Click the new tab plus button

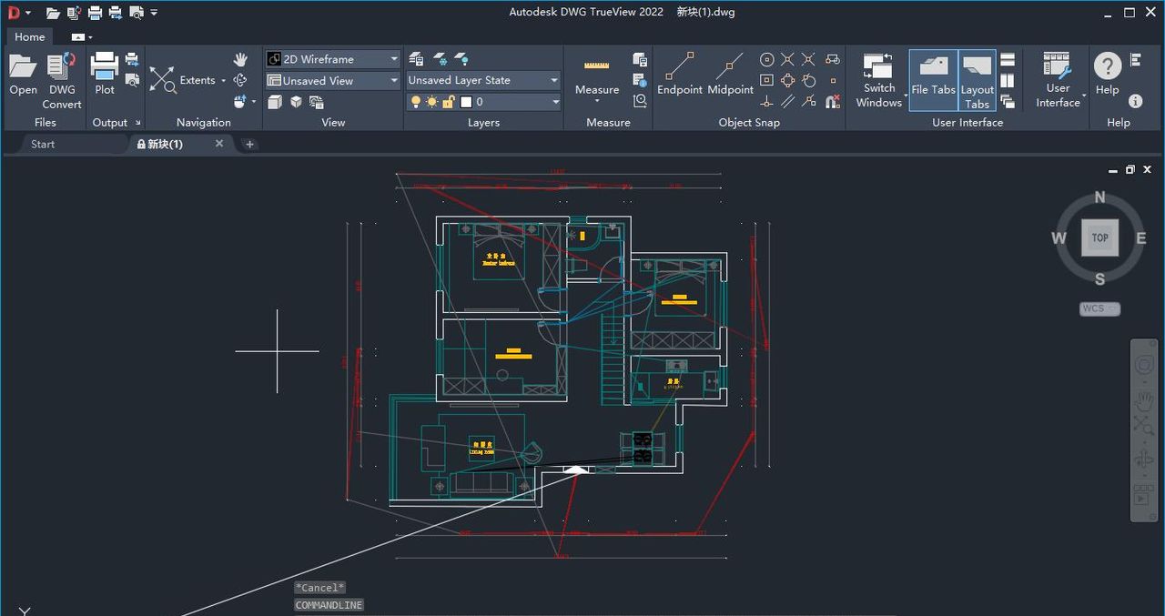(x=249, y=144)
